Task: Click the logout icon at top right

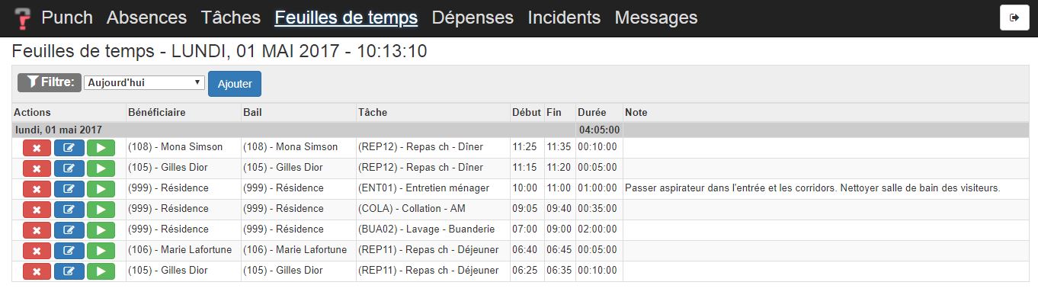Action: click(1014, 18)
